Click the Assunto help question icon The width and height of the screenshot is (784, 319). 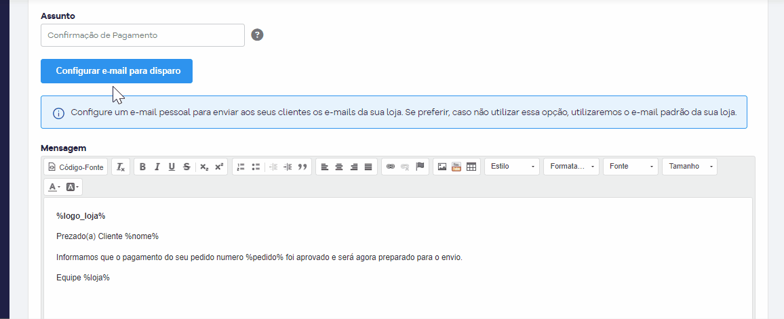[x=258, y=35]
